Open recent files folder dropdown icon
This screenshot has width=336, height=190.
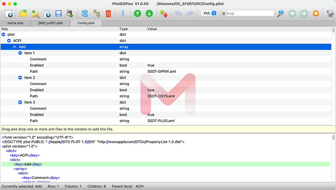pos(35,13)
